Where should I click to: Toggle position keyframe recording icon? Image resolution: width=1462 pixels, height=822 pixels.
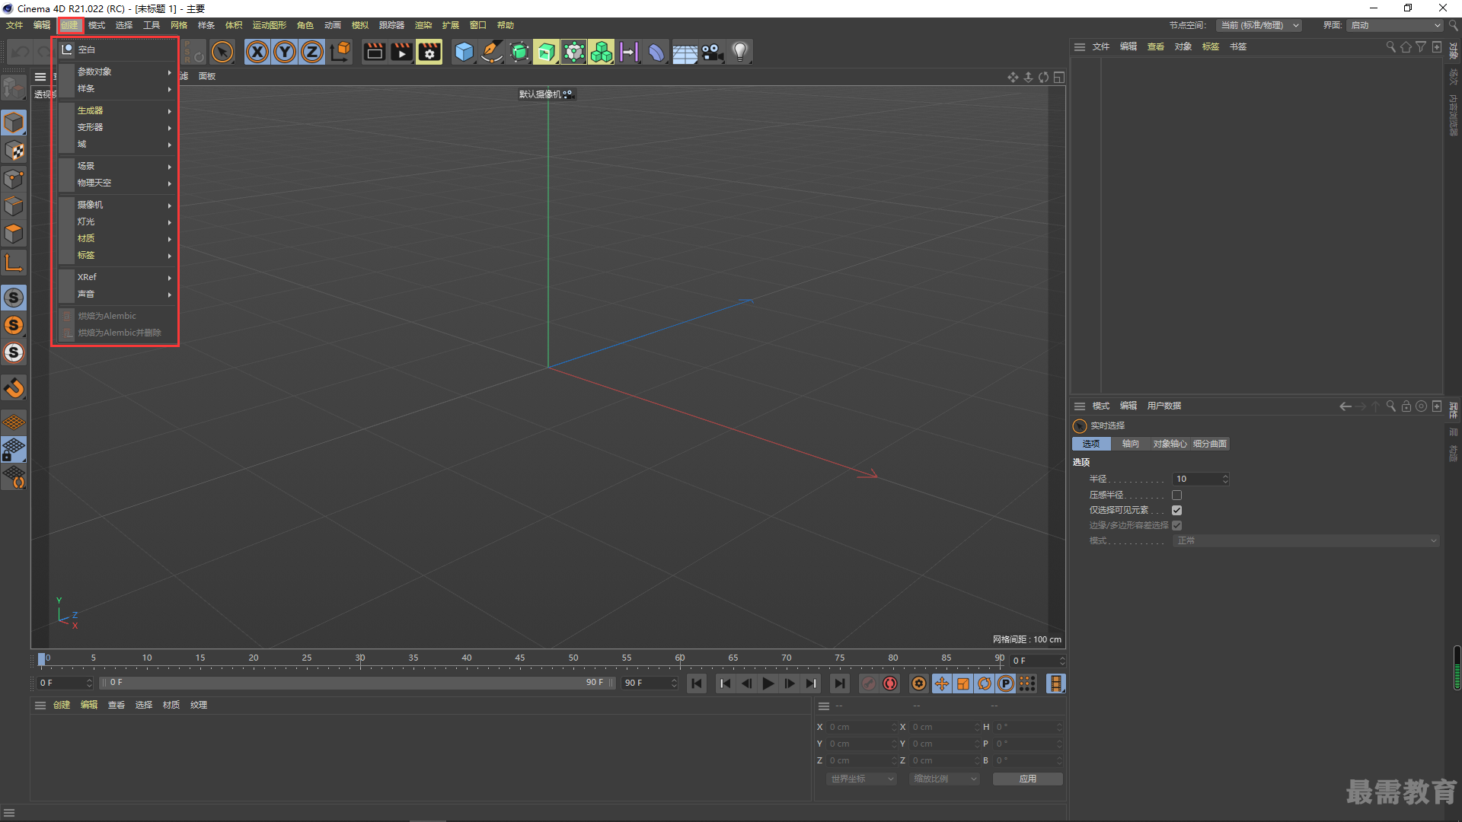(942, 683)
